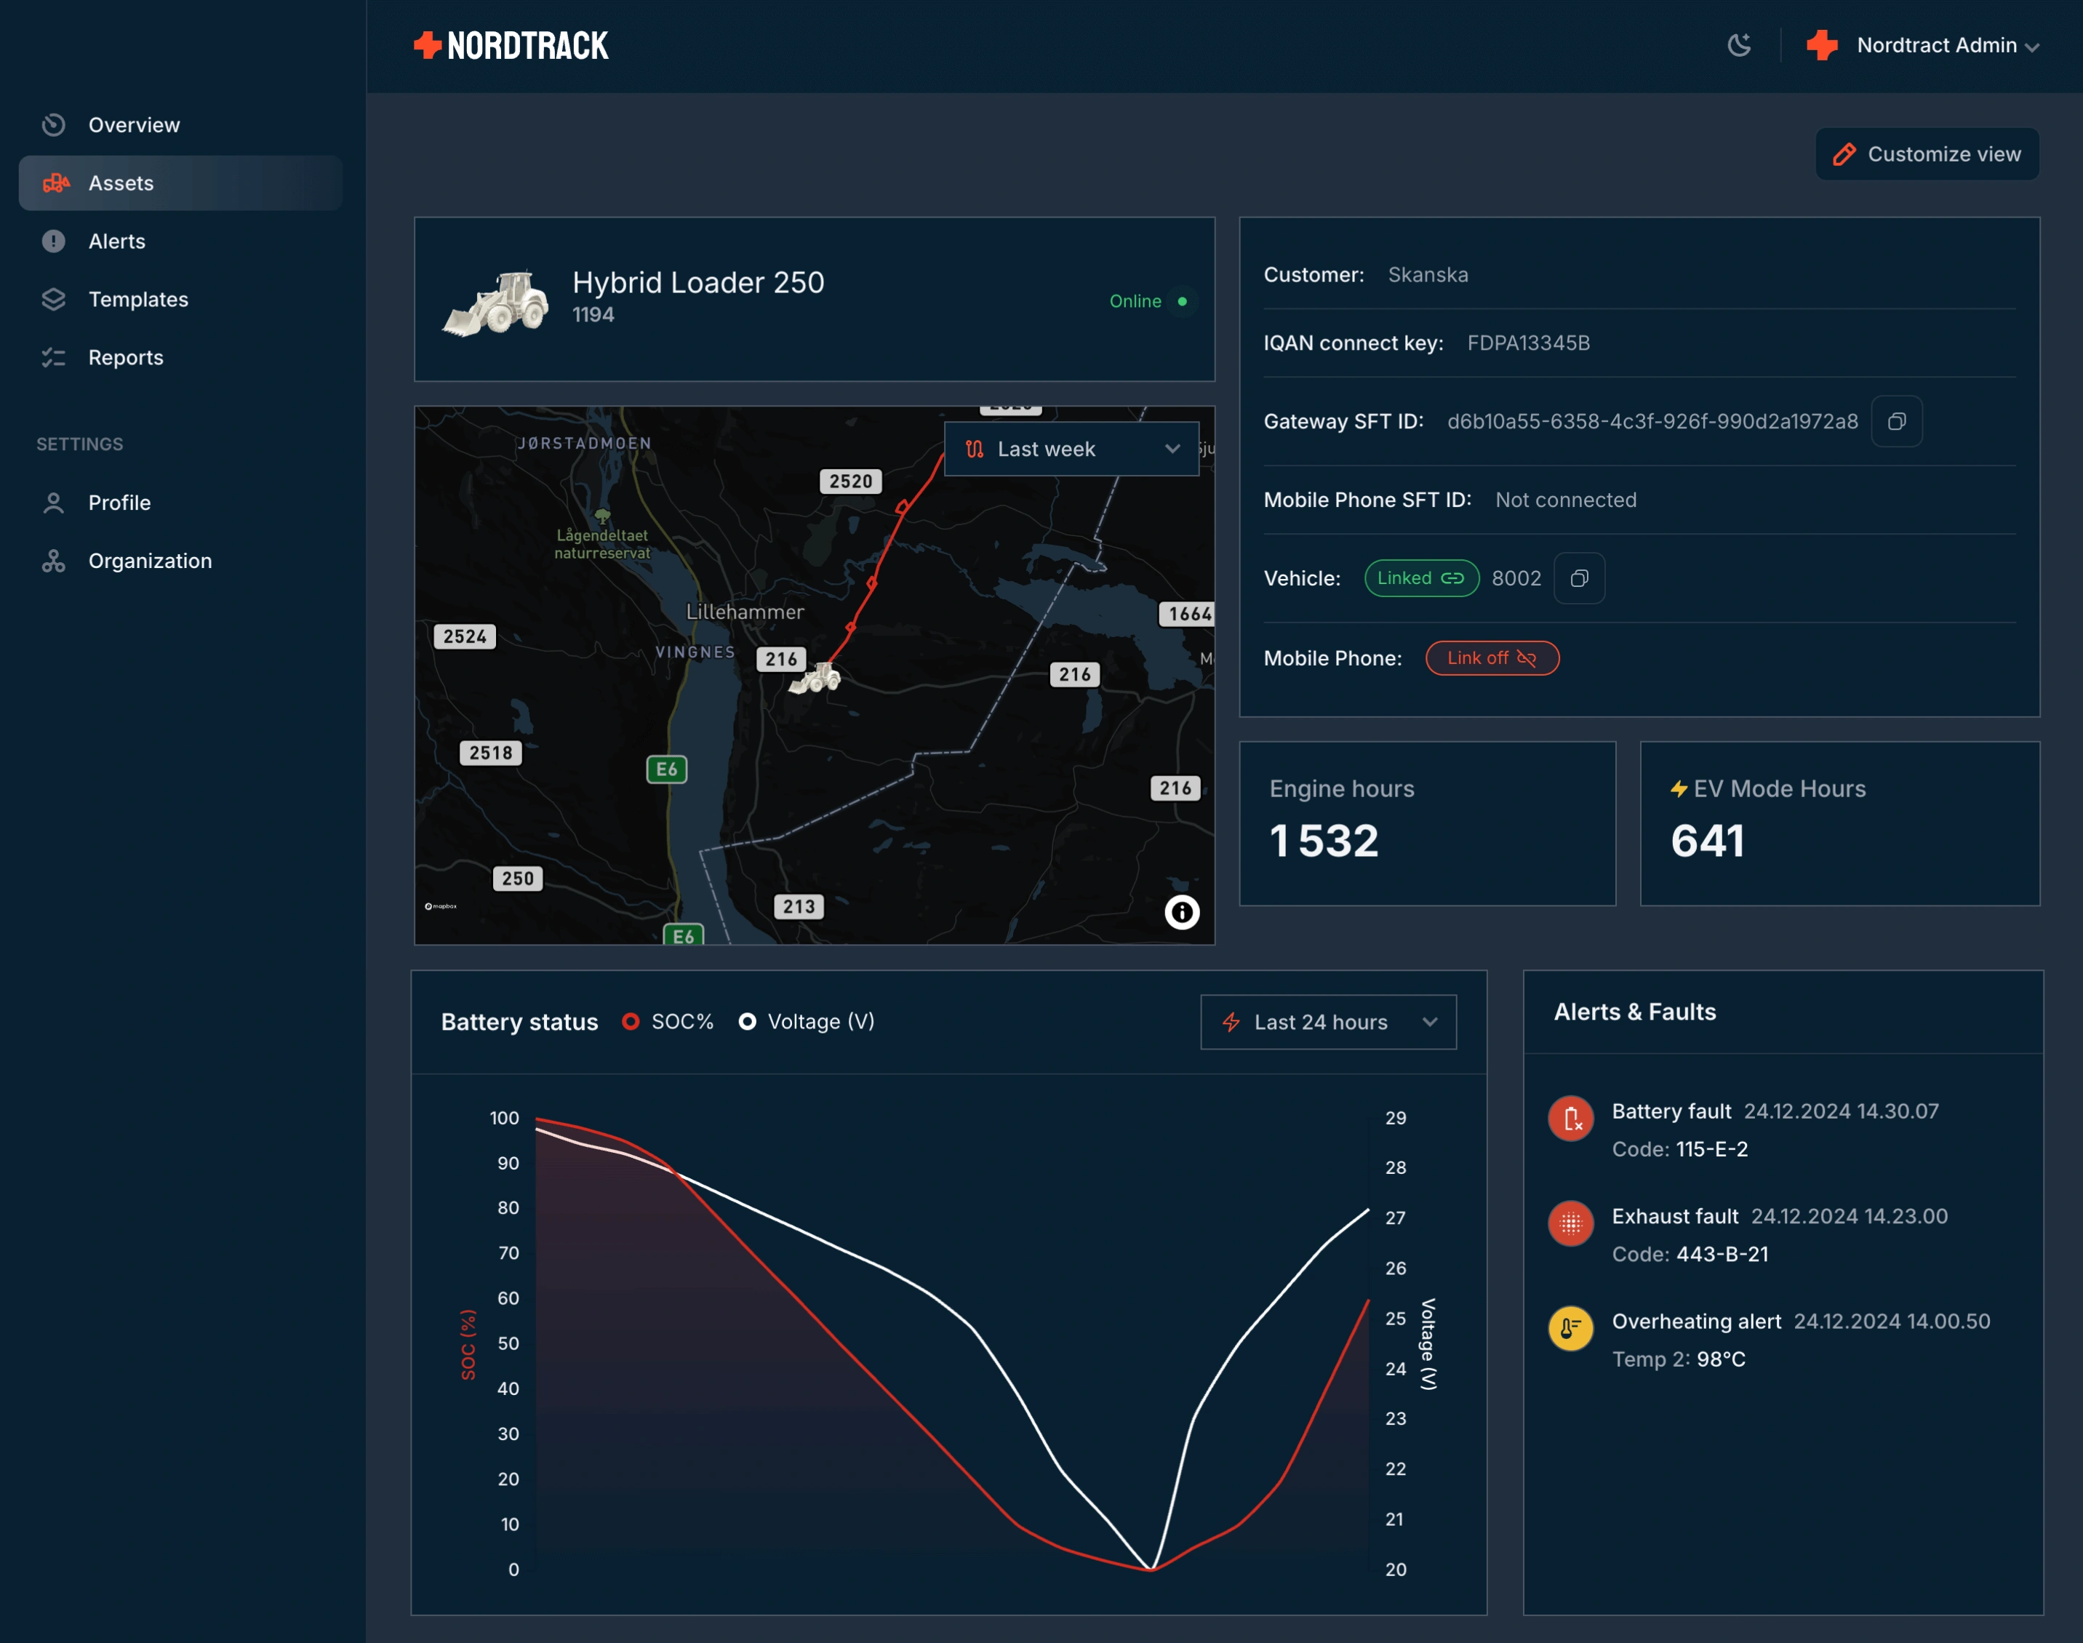Image resolution: width=2083 pixels, height=1643 pixels.
Task: Toggle dark mode moon icon
Action: 1739,45
